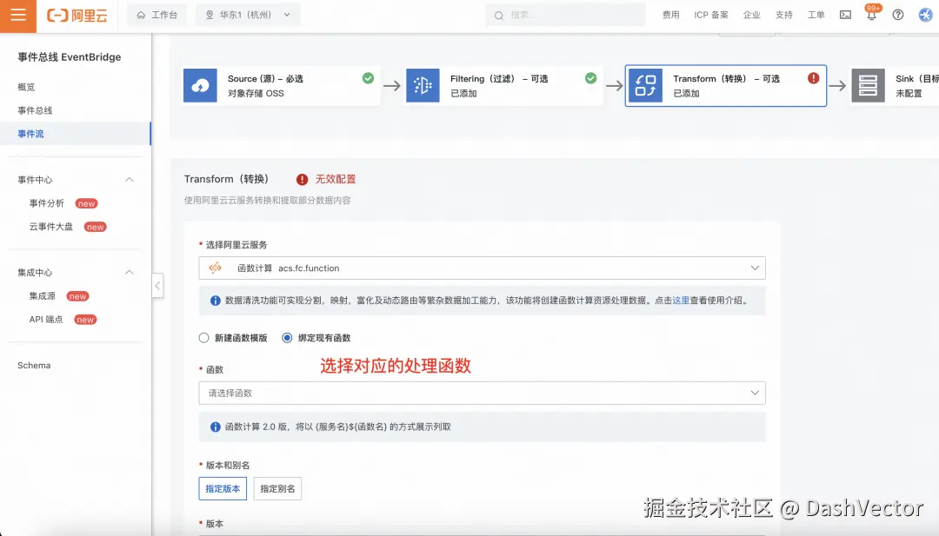Image resolution: width=939 pixels, height=536 pixels.
Task: Click the Alibaba Cloud logo
Action: 77,15
